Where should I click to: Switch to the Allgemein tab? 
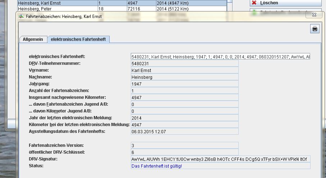[x=33, y=39]
